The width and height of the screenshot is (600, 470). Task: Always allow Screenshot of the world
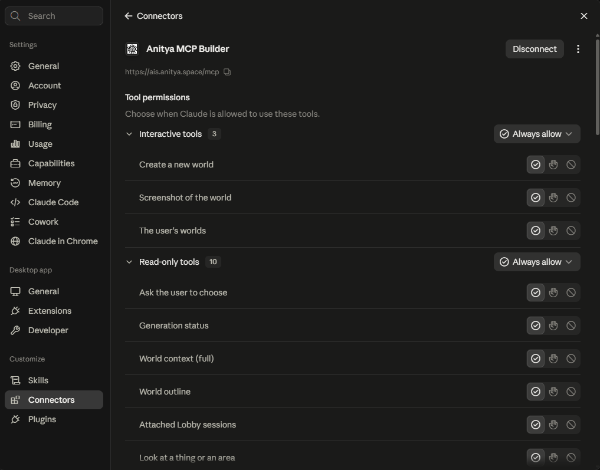pyautogui.click(x=536, y=198)
